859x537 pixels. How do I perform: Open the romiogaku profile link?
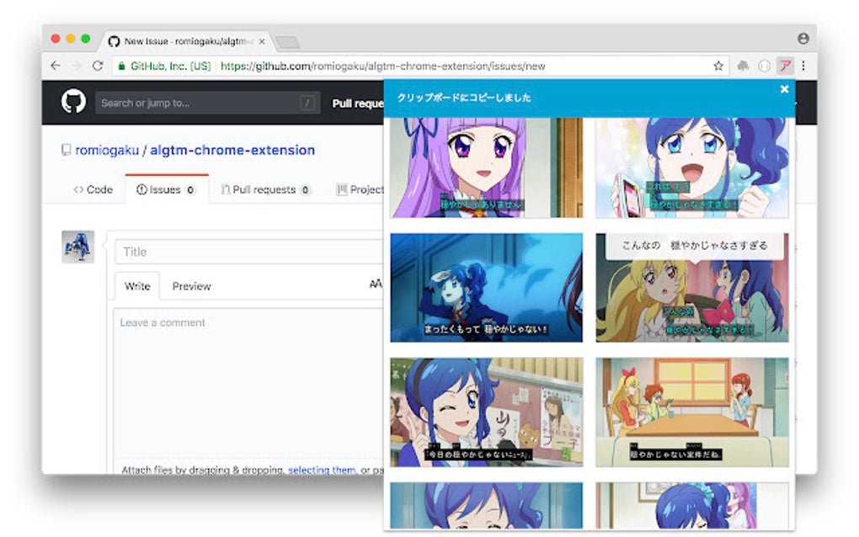tap(106, 150)
